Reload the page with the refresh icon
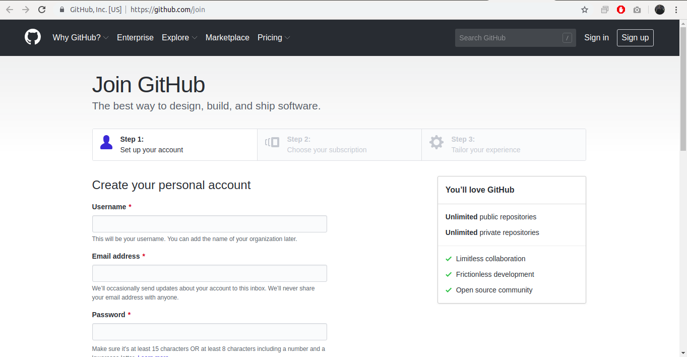The width and height of the screenshot is (687, 357). (42, 10)
